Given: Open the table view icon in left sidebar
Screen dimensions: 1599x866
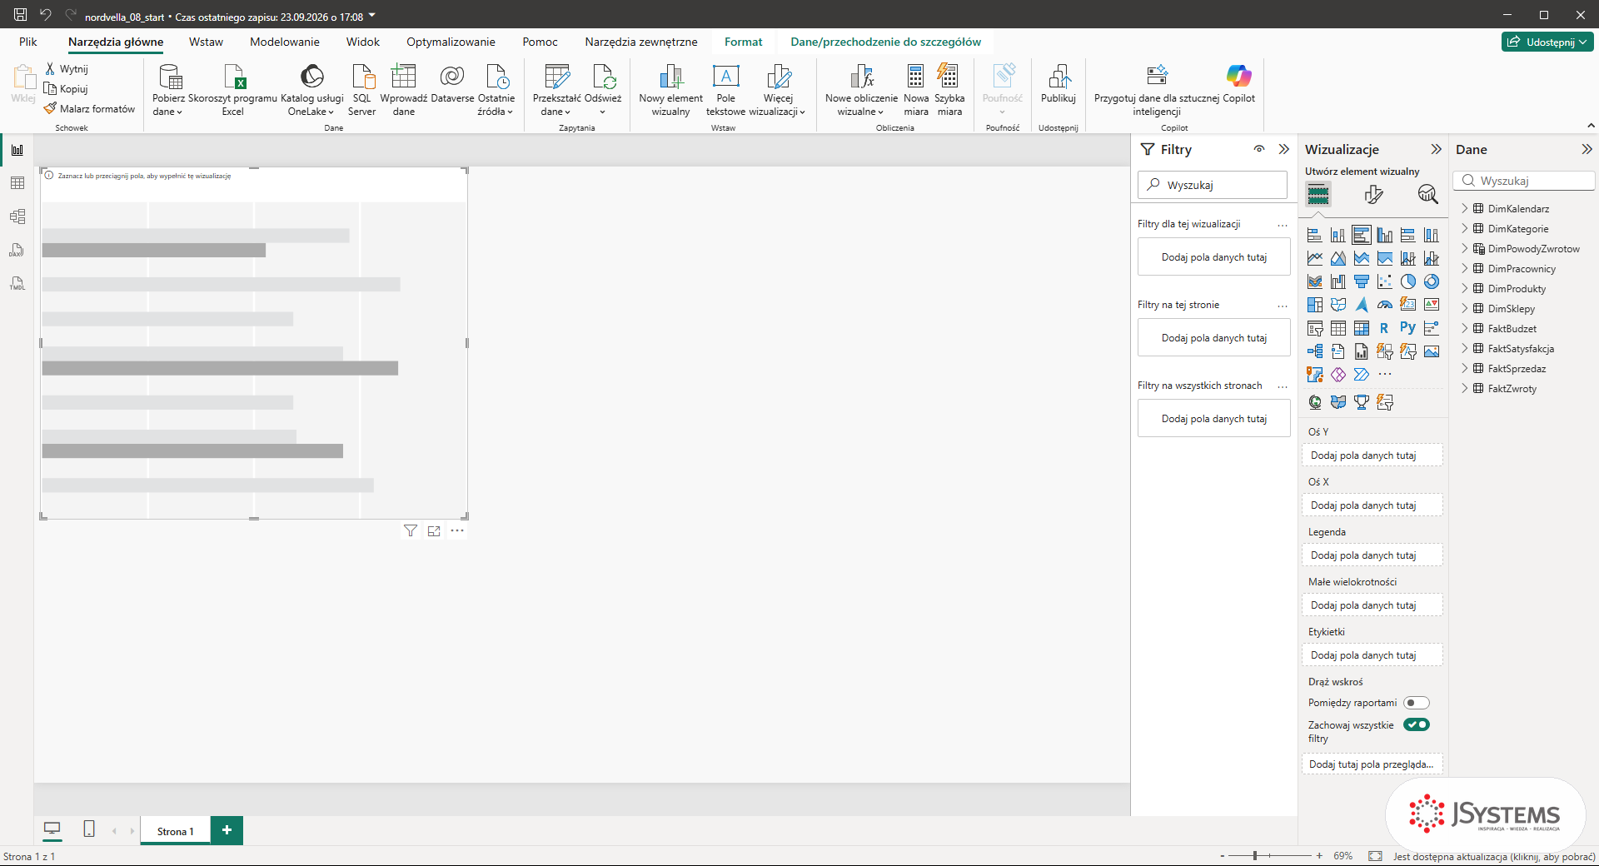Looking at the screenshot, I should (17, 183).
